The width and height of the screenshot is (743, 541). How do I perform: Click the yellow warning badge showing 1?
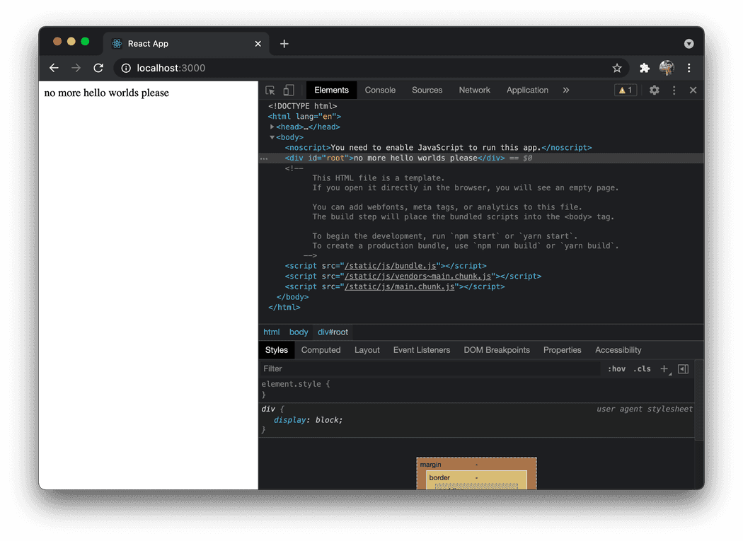pyautogui.click(x=626, y=90)
